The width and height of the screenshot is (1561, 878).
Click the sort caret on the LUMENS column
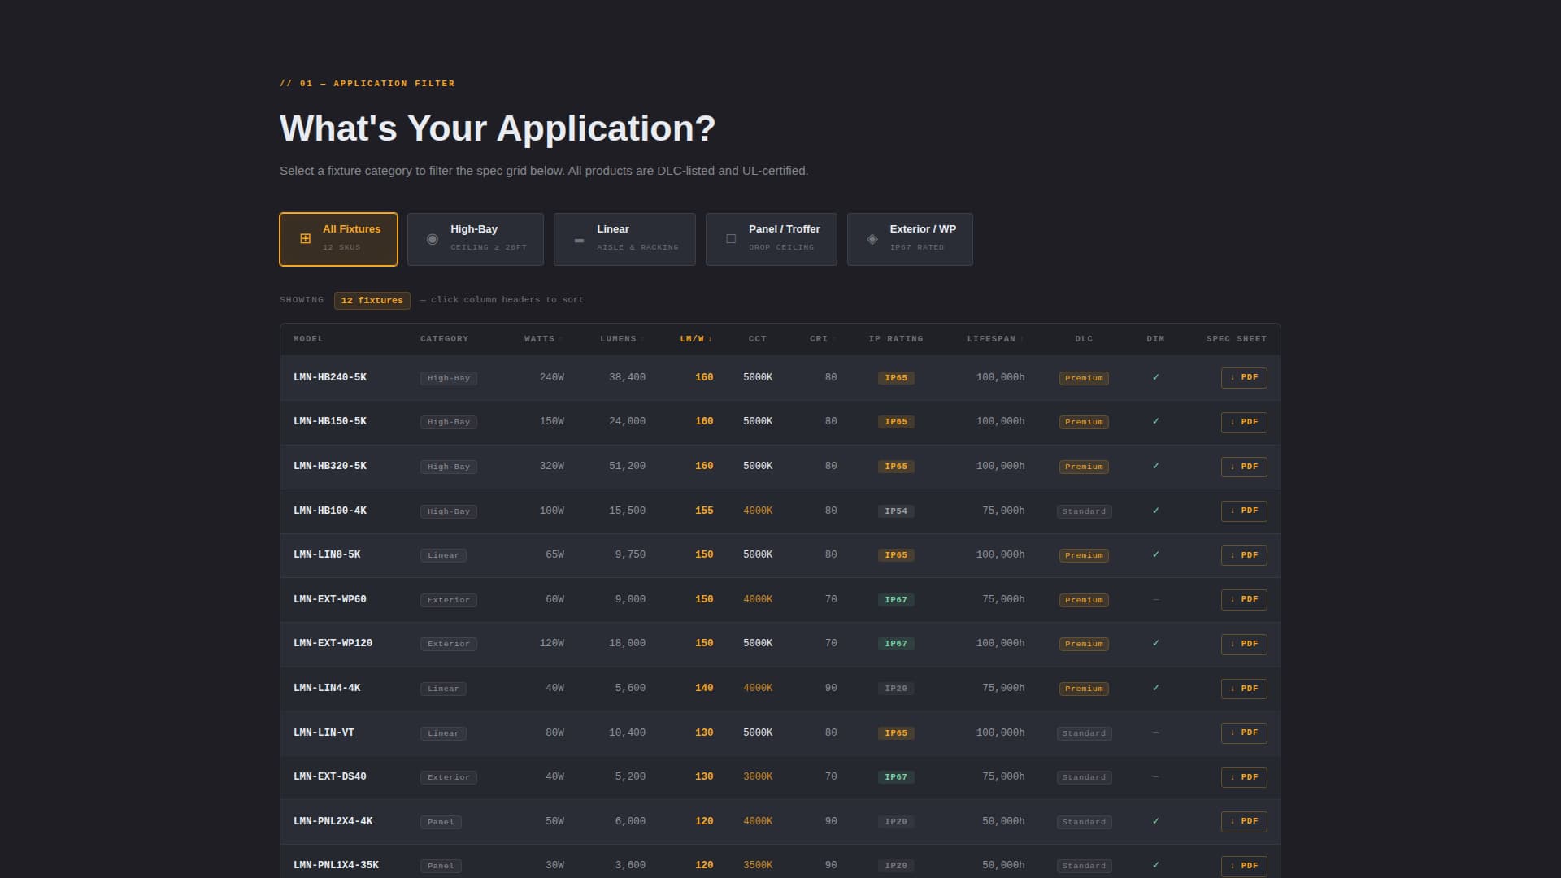coord(641,339)
